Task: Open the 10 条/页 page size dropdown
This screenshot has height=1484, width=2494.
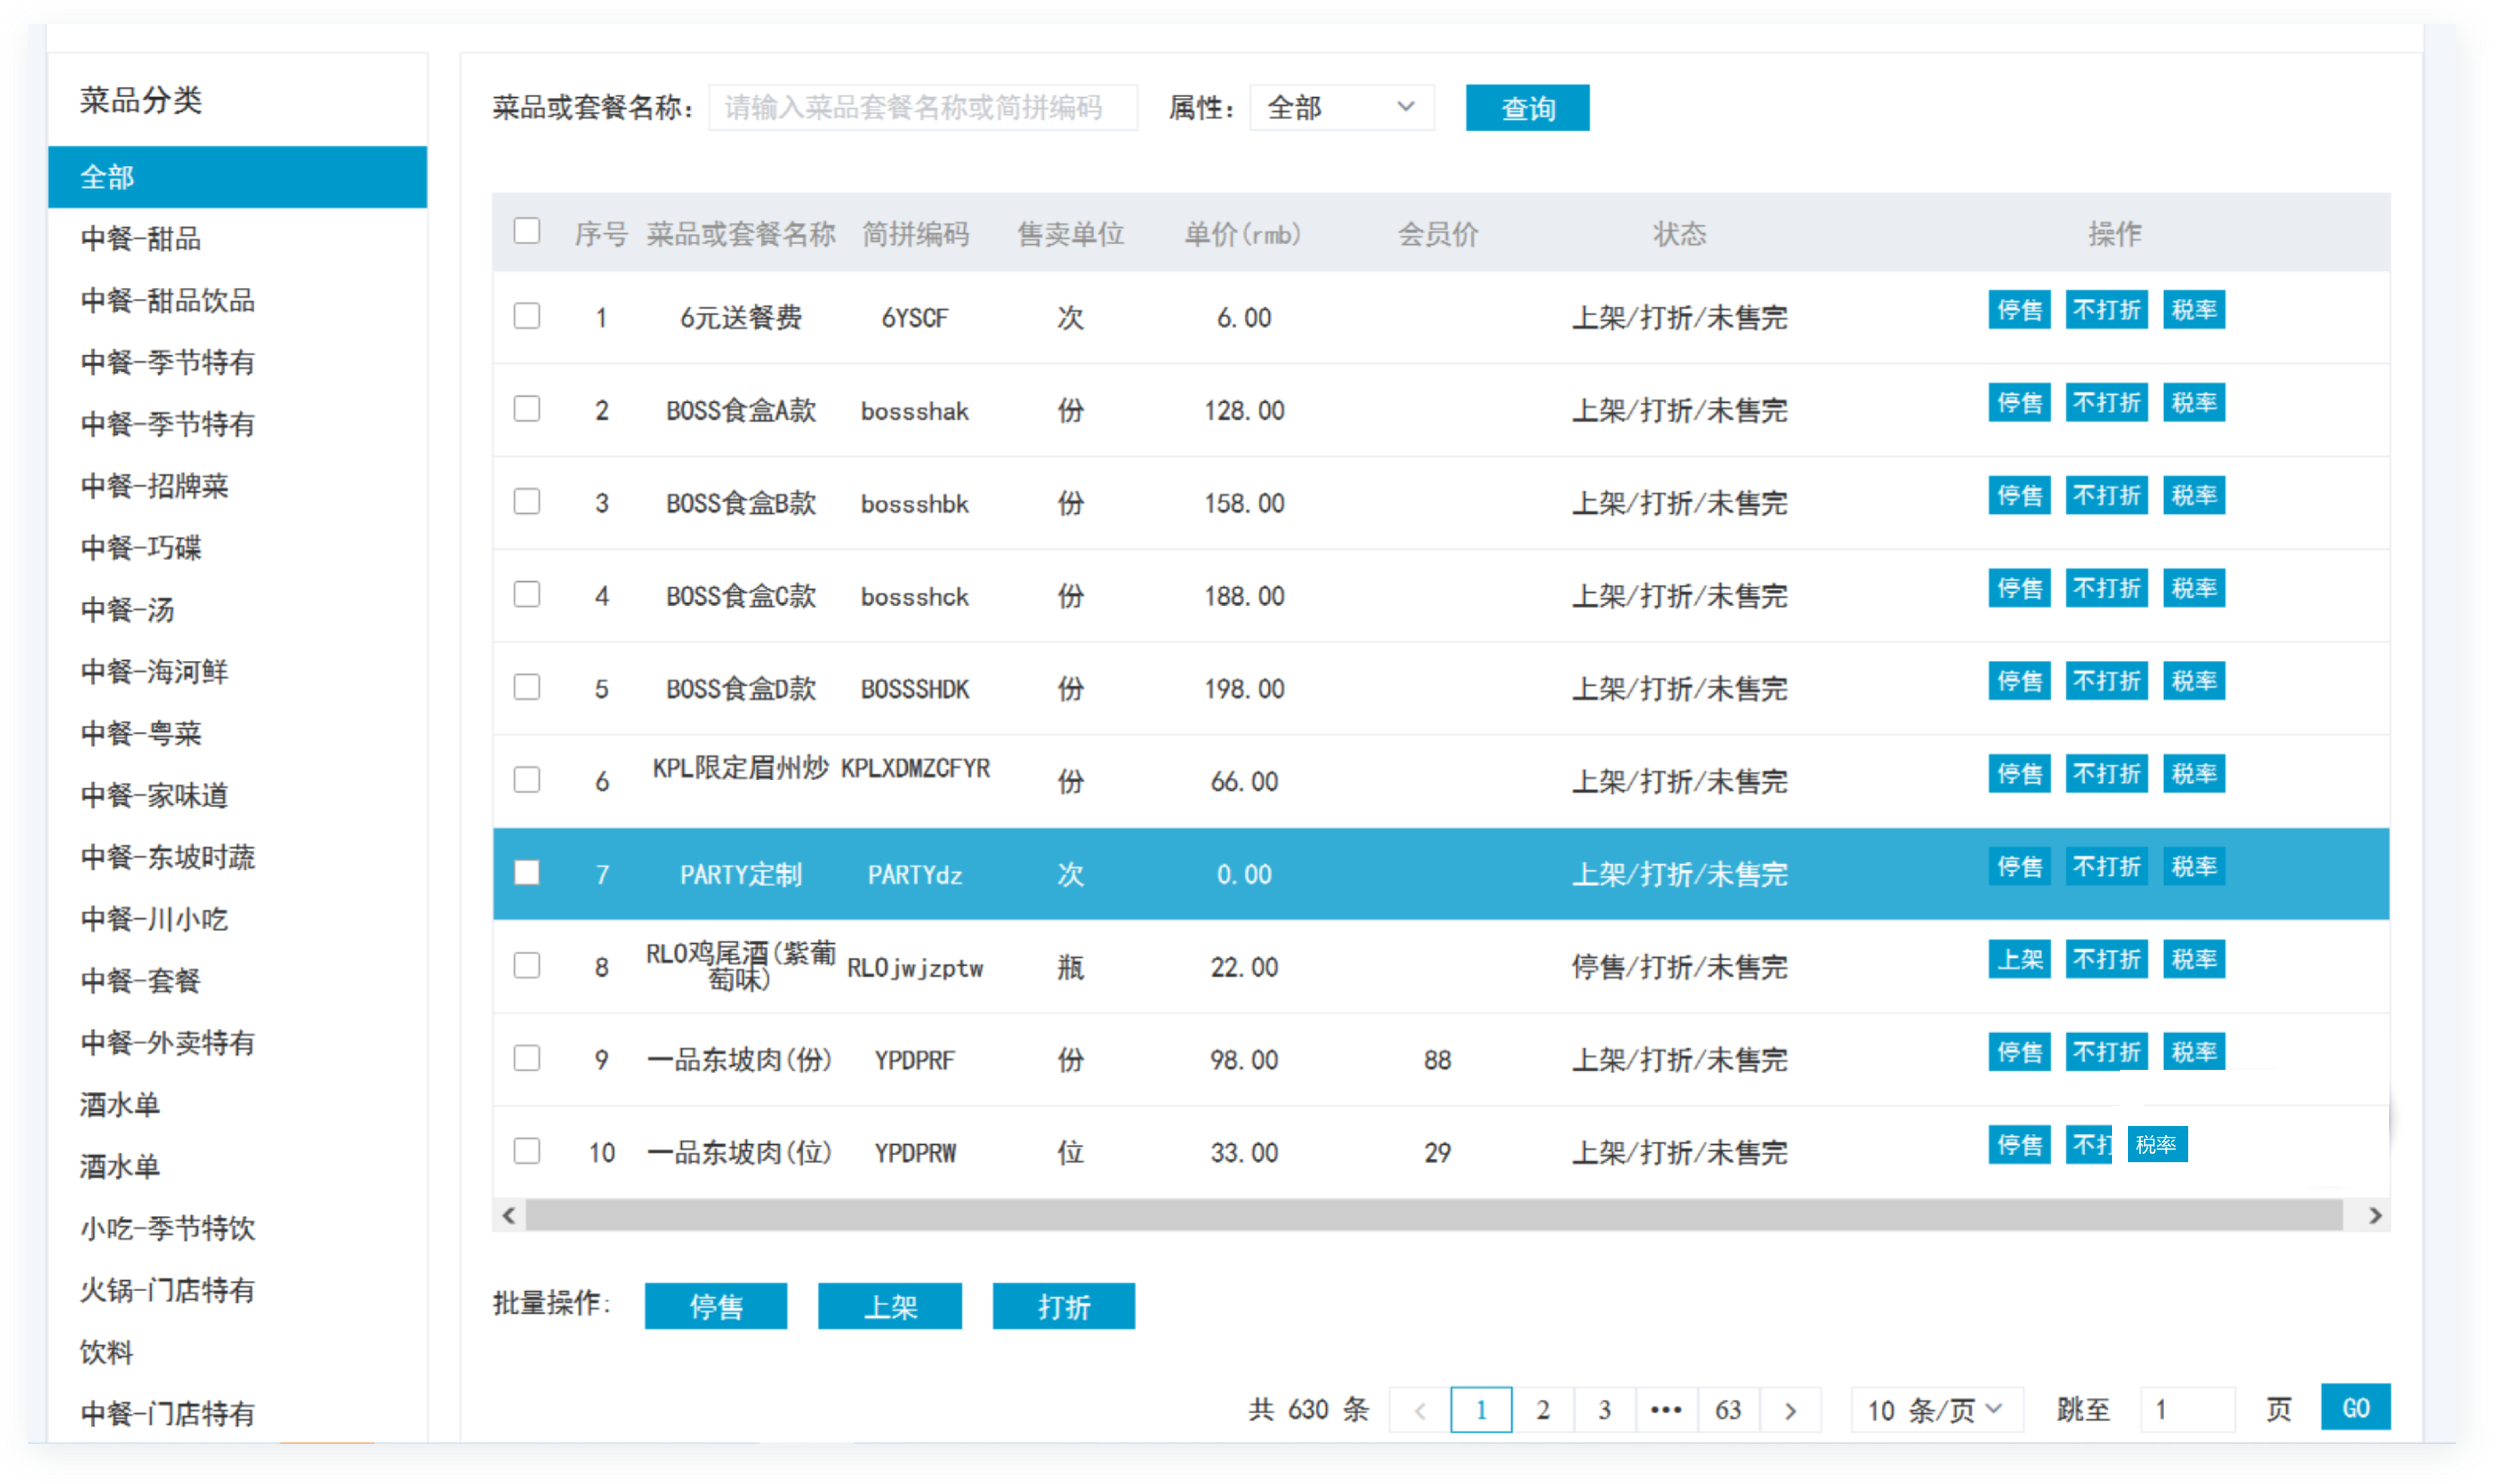Action: pyautogui.click(x=1936, y=1410)
